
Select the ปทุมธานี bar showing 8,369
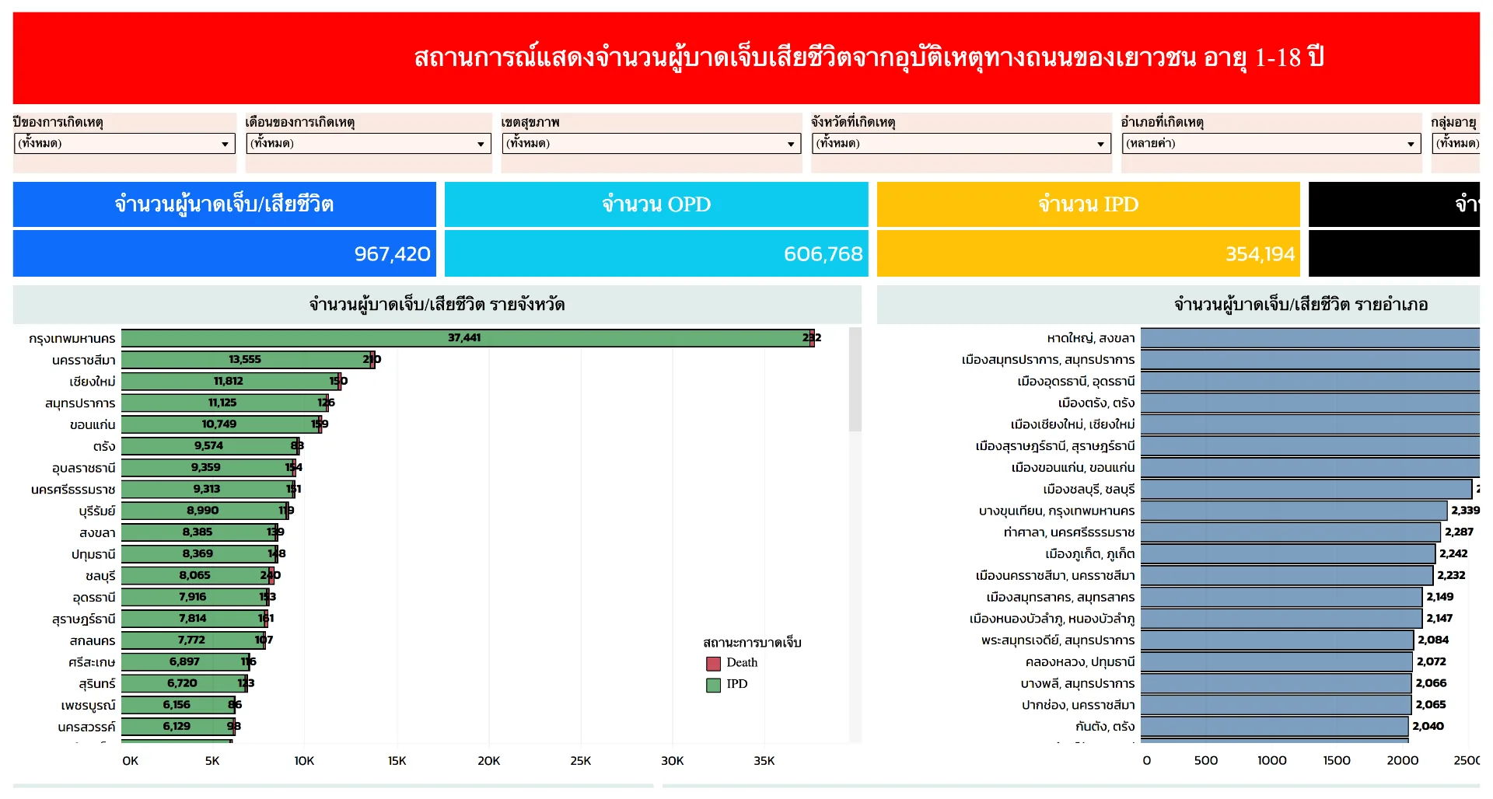[x=198, y=554]
